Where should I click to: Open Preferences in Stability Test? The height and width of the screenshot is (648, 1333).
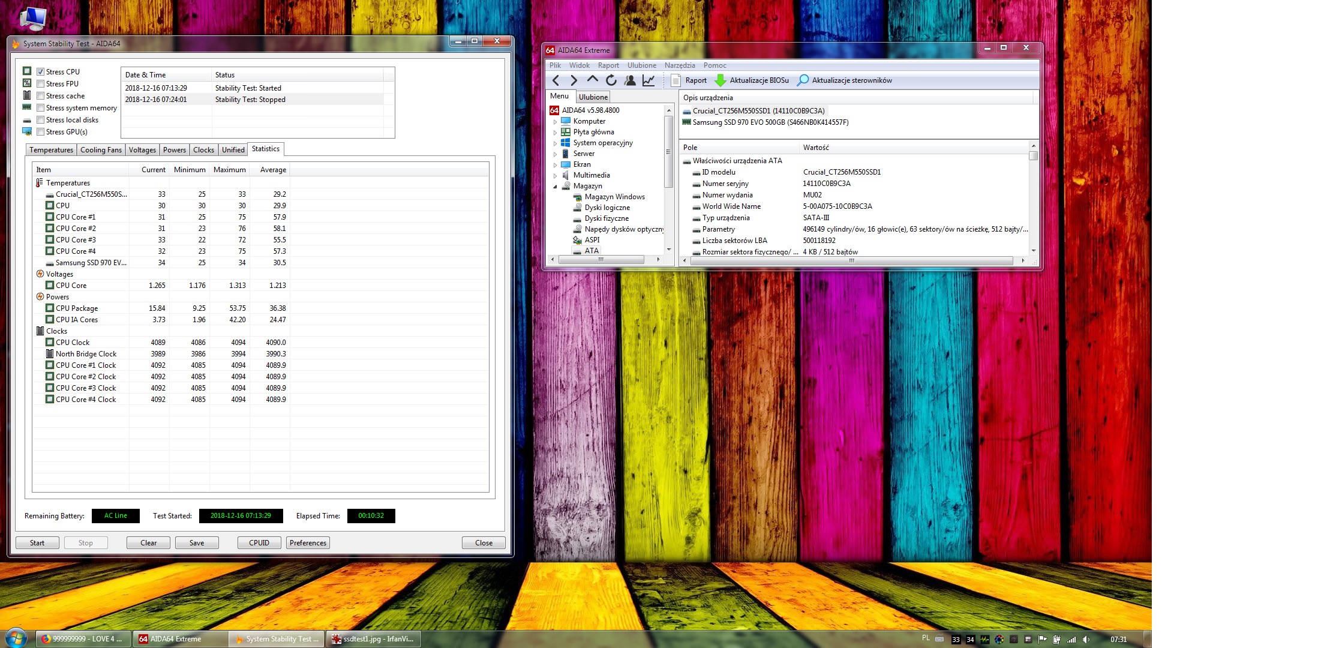[x=308, y=543]
